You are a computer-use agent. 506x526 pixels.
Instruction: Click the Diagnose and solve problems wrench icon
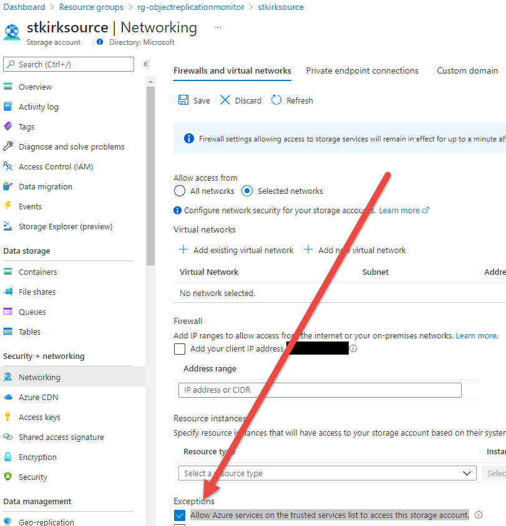(7, 146)
